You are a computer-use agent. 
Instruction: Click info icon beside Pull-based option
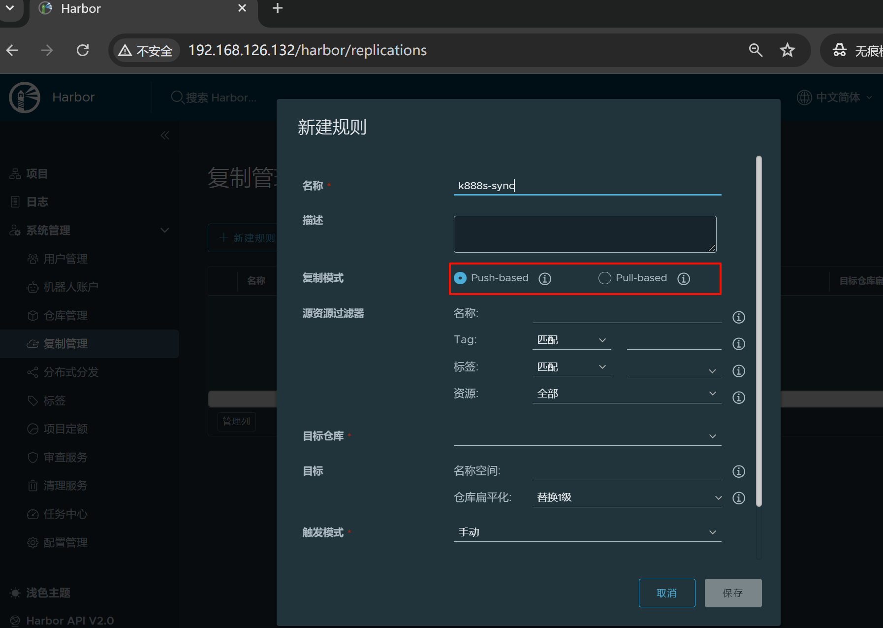point(683,279)
